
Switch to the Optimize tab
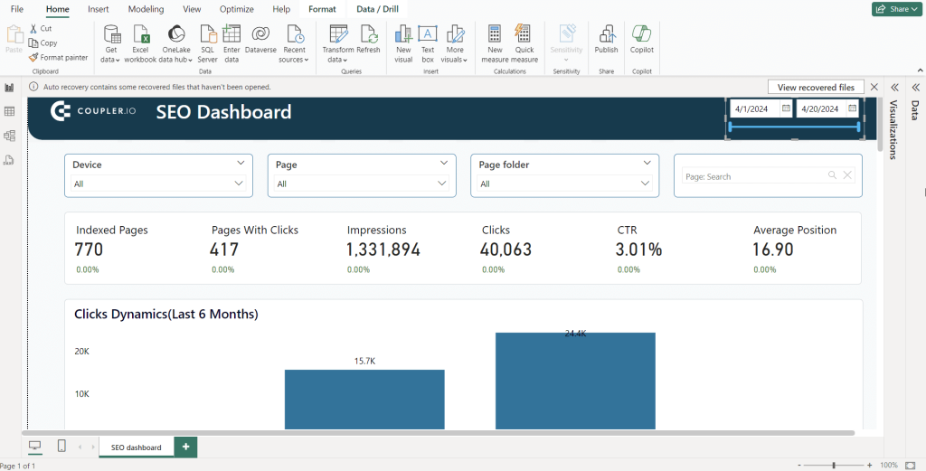click(236, 9)
